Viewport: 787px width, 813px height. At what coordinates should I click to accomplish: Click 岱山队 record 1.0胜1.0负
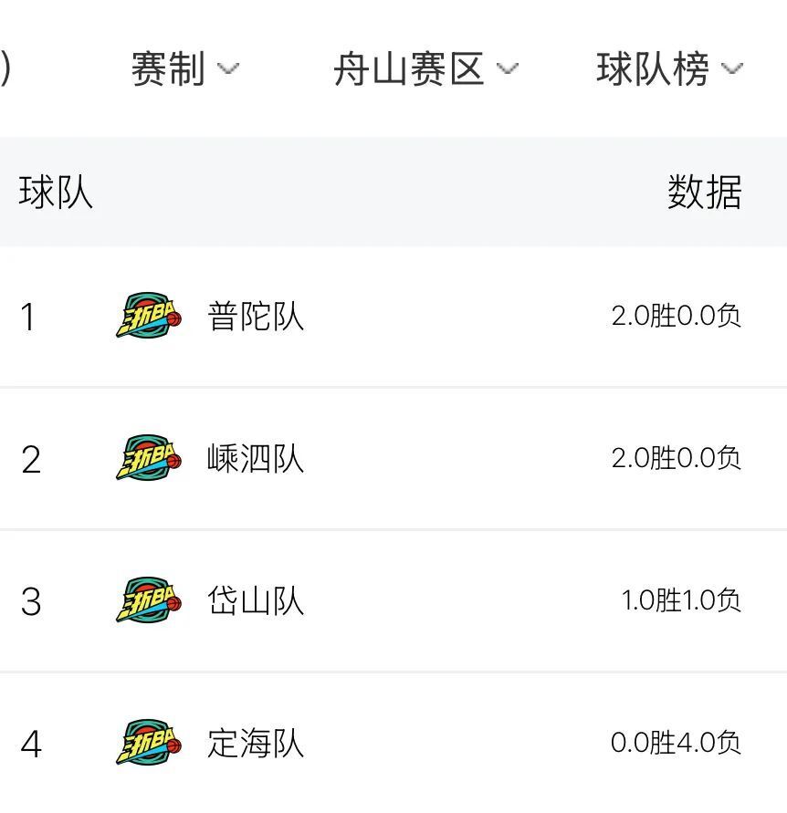(681, 599)
